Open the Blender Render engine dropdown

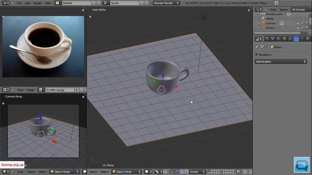click(x=166, y=3)
